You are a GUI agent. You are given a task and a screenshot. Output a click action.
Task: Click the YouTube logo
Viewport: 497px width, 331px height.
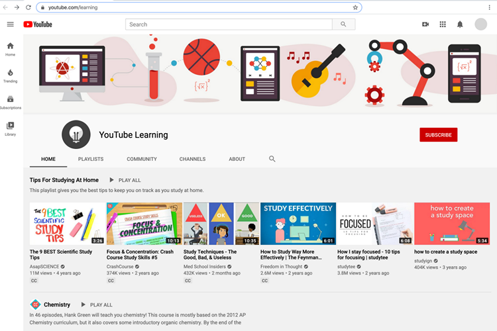(x=38, y=24)
